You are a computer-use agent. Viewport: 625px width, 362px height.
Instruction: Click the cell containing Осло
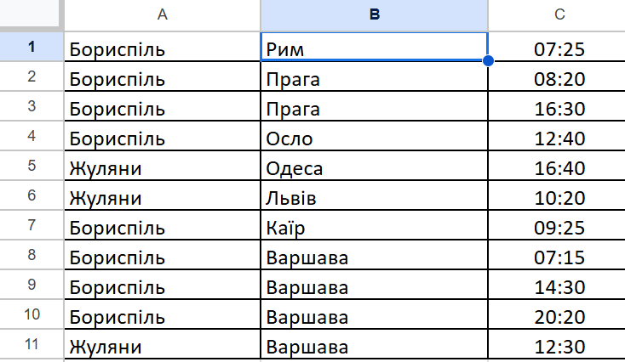click(x=374, y=138)
